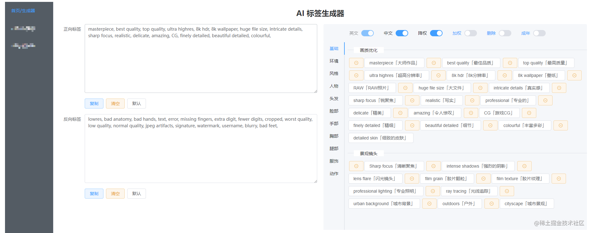The height and width of the screenshot is (233, 591).
Task: Click the delicate「精美」tag
Action: click(x=370, y=113)
